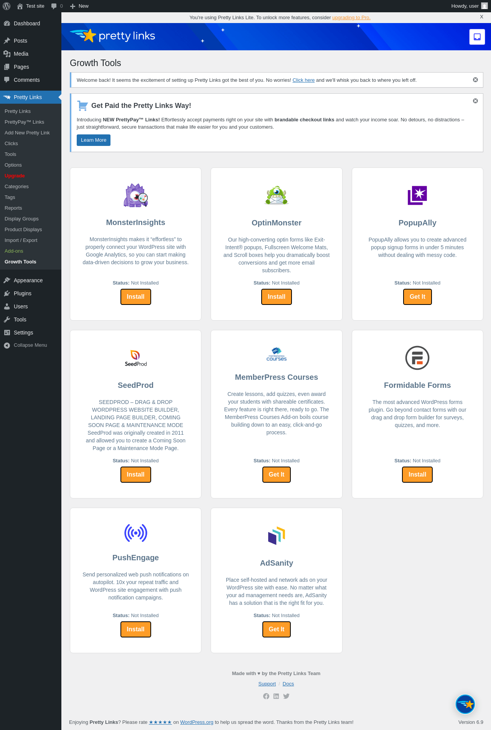Open Import / Export submenu item
This screenshot has width=491, height=730.
(31, 240)
